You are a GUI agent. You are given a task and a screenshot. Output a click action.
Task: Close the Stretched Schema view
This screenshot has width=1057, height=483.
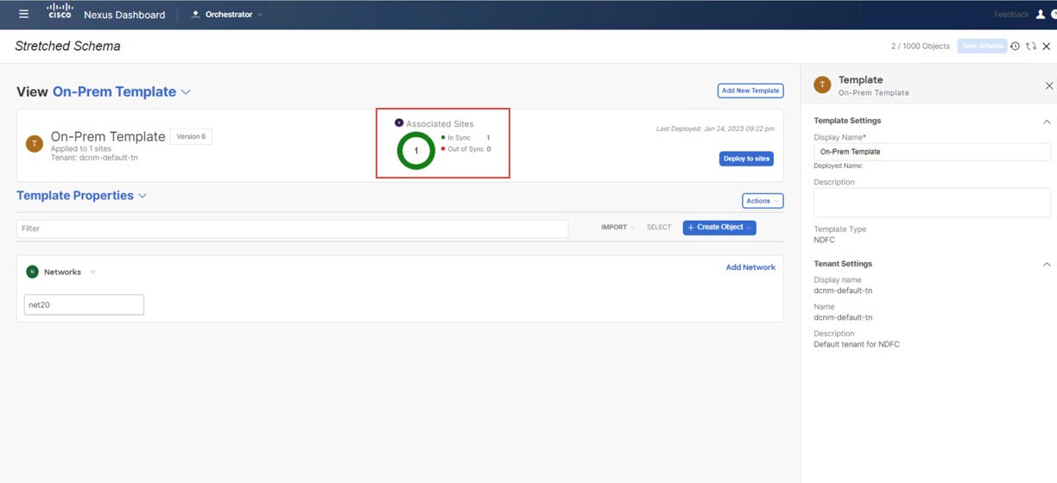(1046, 46)
